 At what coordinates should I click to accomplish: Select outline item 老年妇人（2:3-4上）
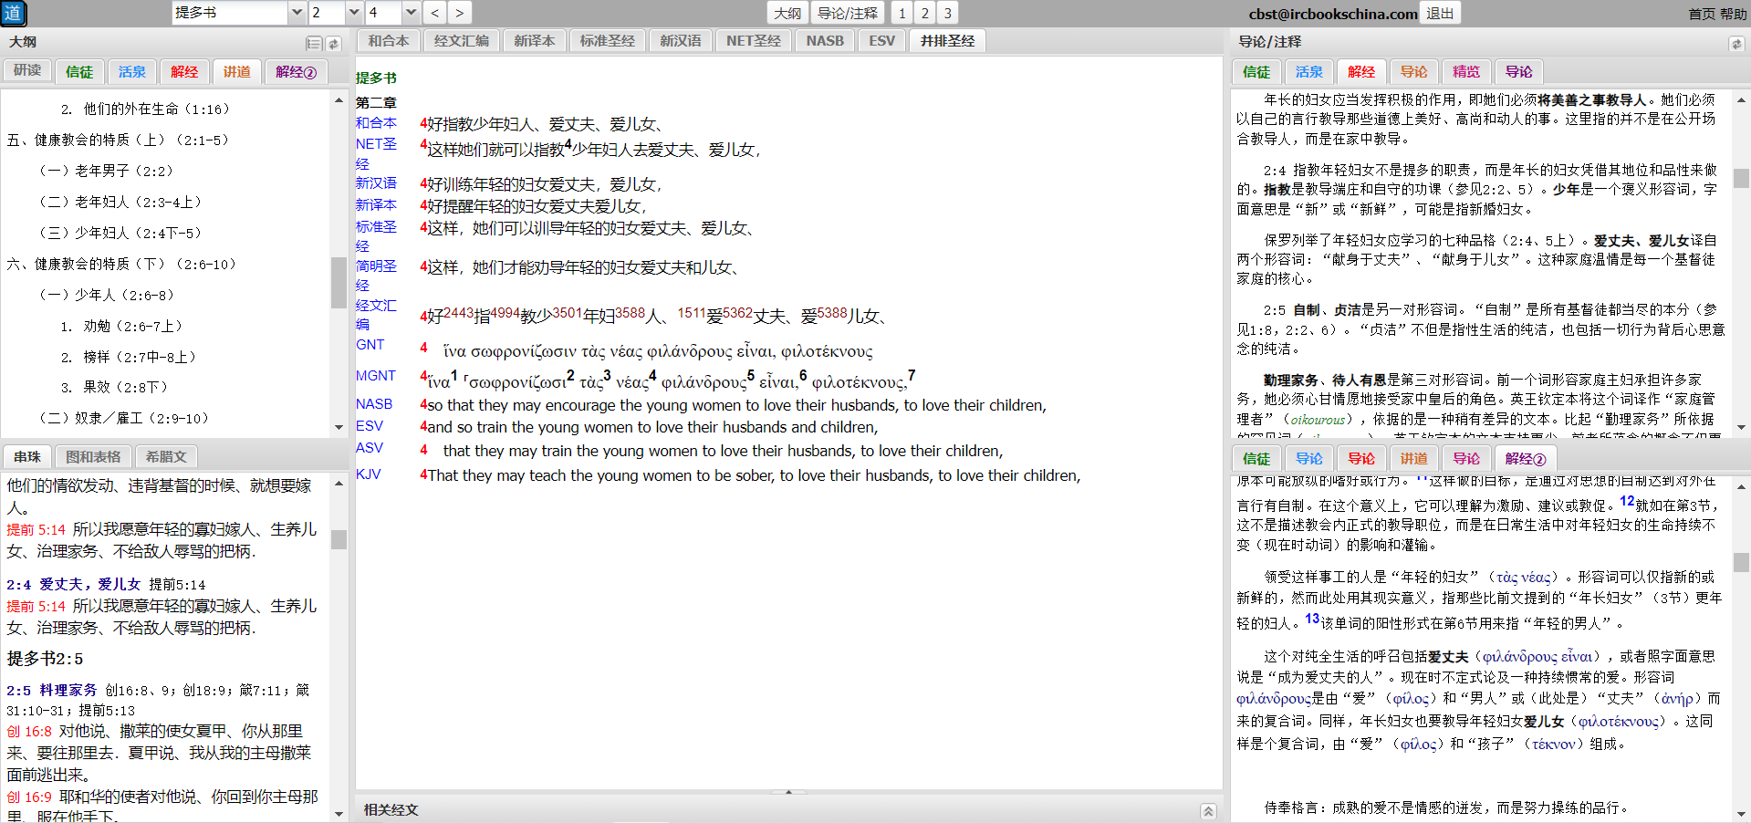(119, 202)
